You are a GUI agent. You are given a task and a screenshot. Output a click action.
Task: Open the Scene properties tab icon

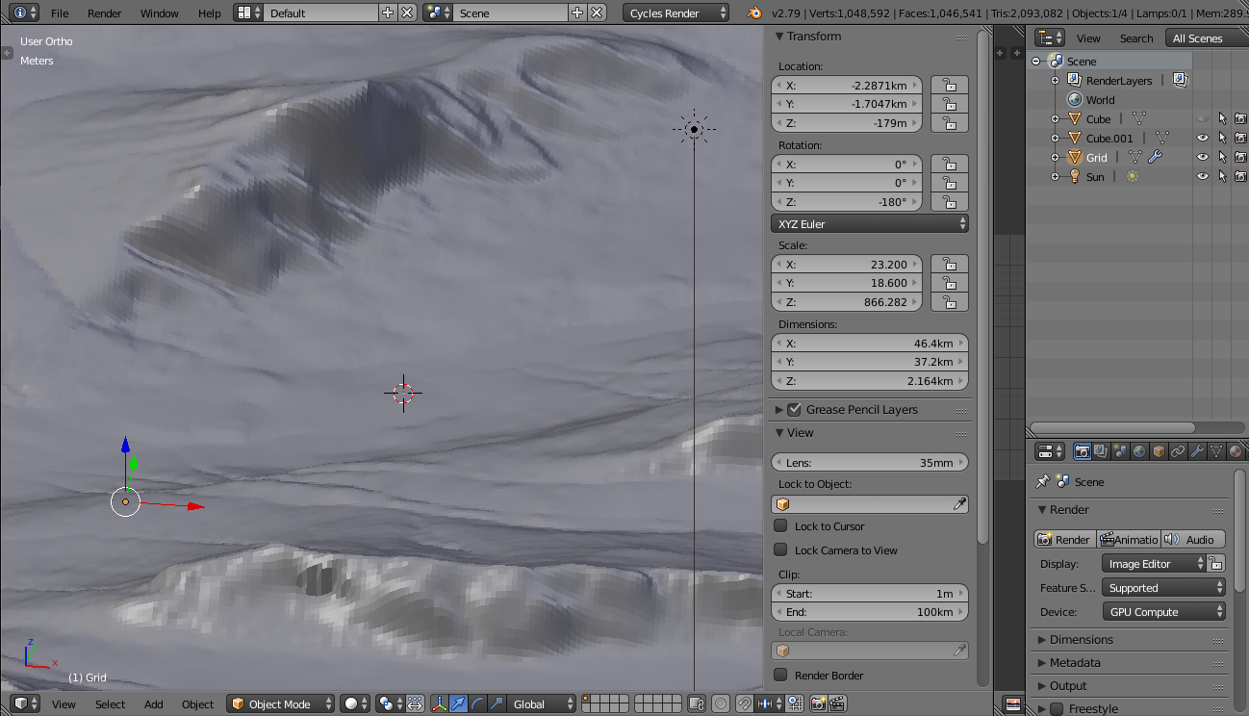click(x=1121, y=451)
